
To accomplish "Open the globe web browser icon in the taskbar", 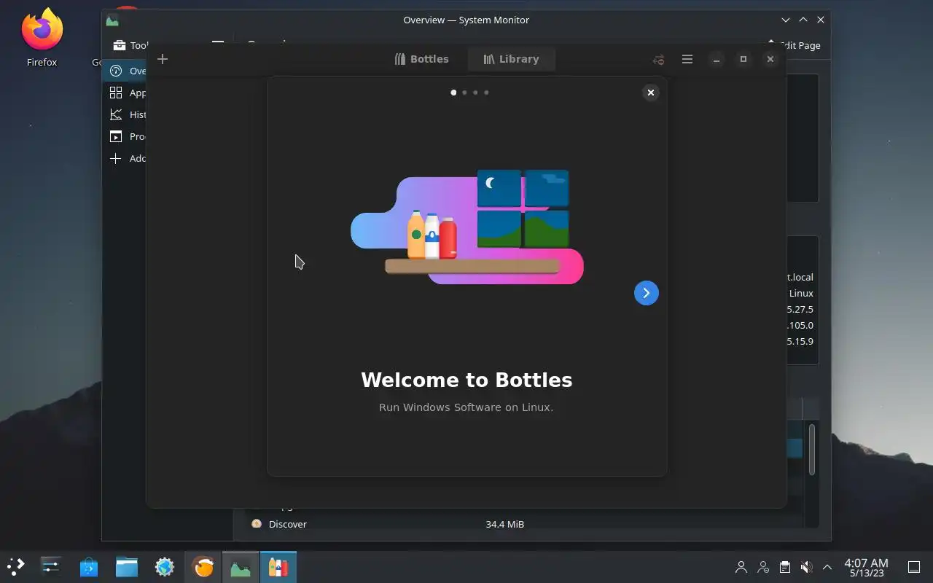I will tap(165, 566).
